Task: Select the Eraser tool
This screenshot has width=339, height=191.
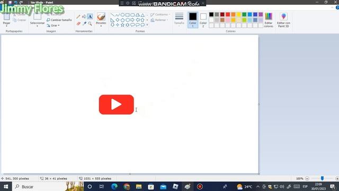Action: coord(78,23)
